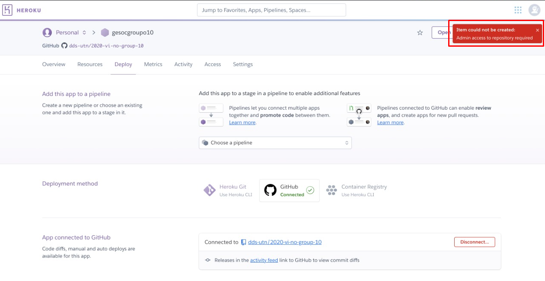The image size is (545, 281).
Task: Follow the activity feed link
Action: tap(264, 260)
